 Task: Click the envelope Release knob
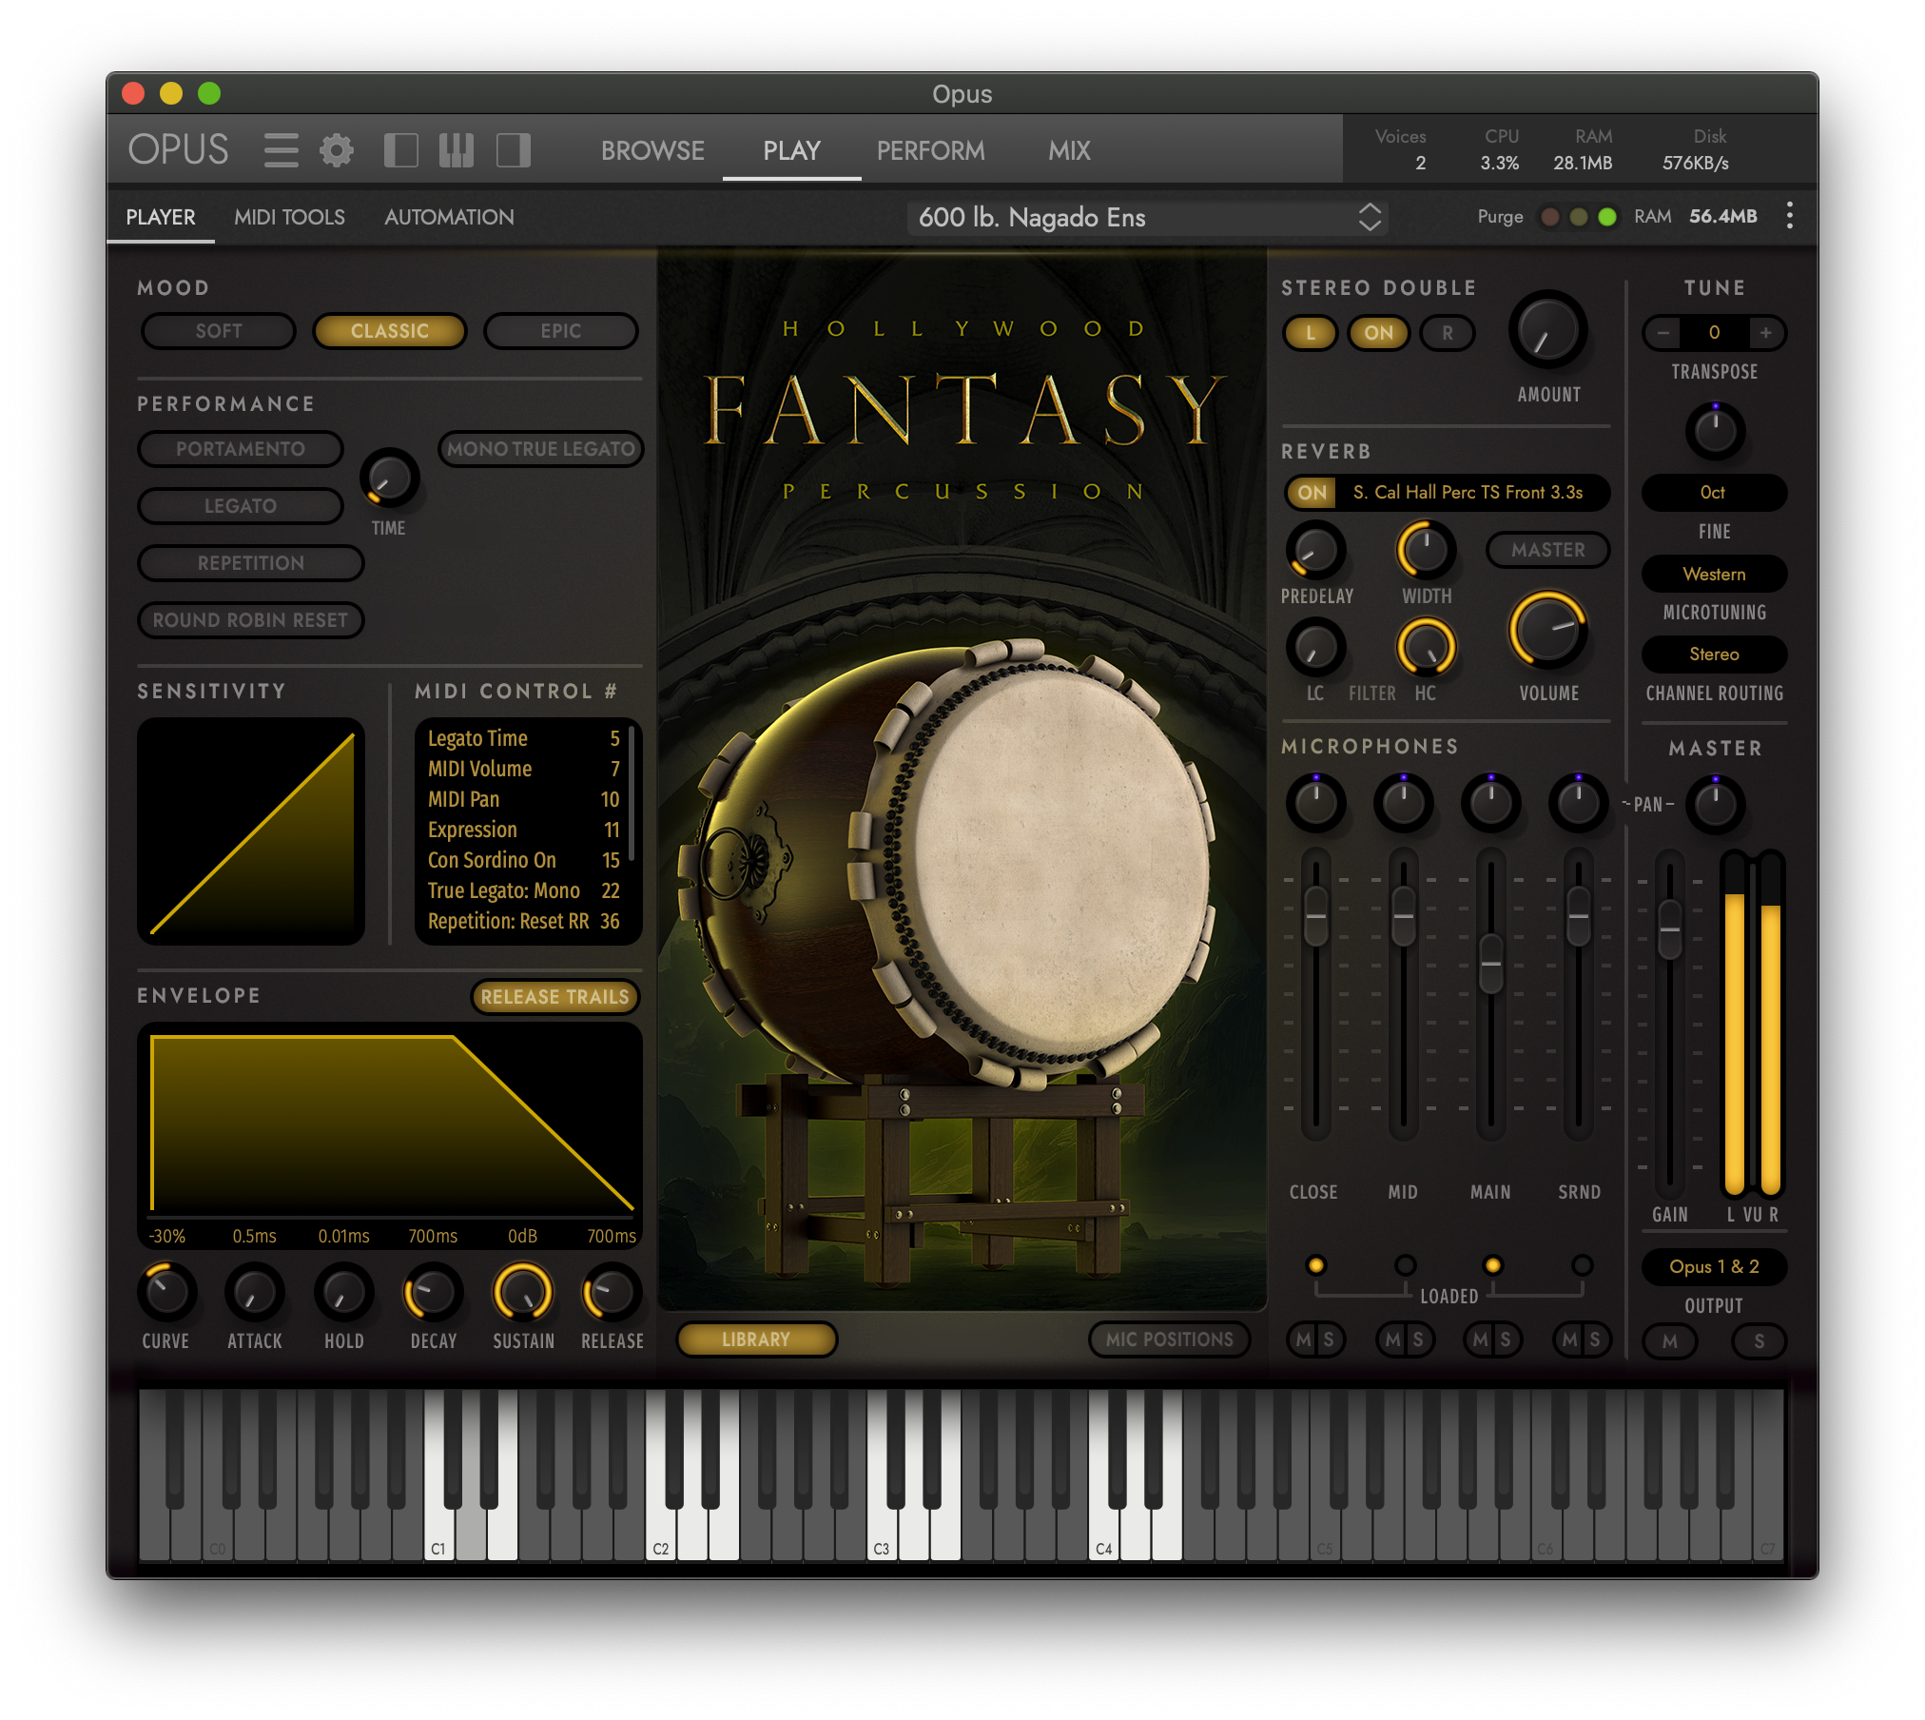coord(612,1292)
